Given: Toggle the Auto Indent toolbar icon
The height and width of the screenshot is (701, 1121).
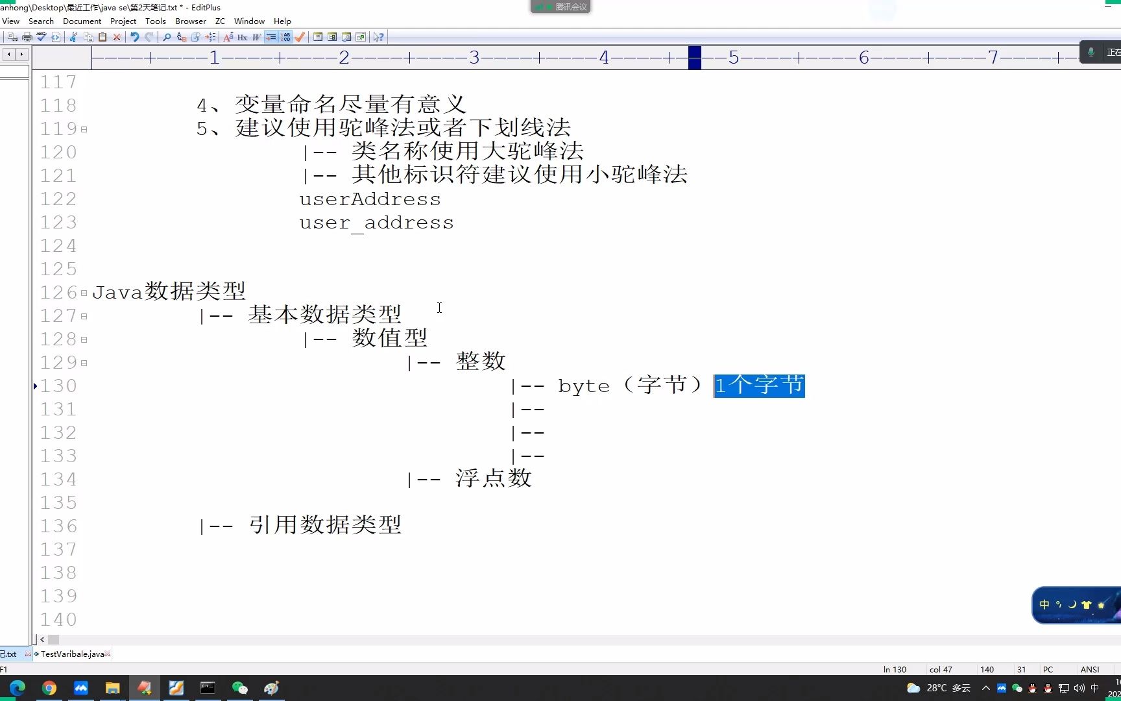Looking at the screenshot, I should tap(271, 37).
